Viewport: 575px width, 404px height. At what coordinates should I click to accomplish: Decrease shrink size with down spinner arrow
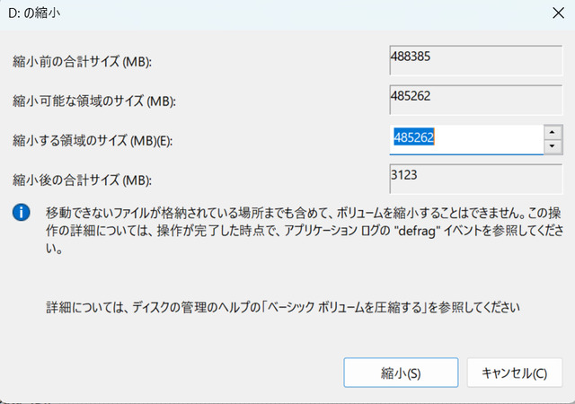(553, 146)
